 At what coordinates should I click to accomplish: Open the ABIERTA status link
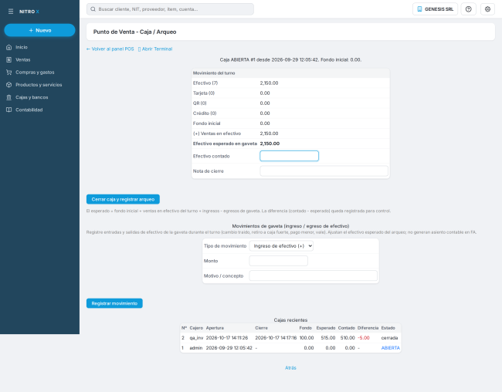point(390,348)
